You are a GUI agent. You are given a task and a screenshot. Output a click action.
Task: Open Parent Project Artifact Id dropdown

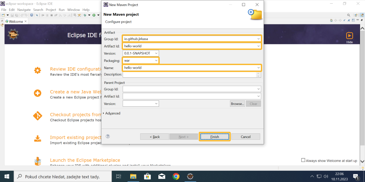click(259, 96)
